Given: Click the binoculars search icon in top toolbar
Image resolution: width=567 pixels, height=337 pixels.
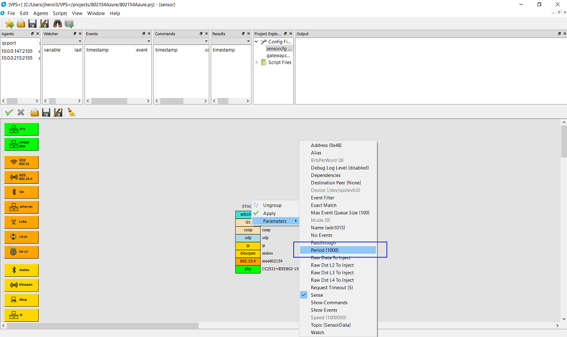Looking at the screenshot, I should (57, 23).
